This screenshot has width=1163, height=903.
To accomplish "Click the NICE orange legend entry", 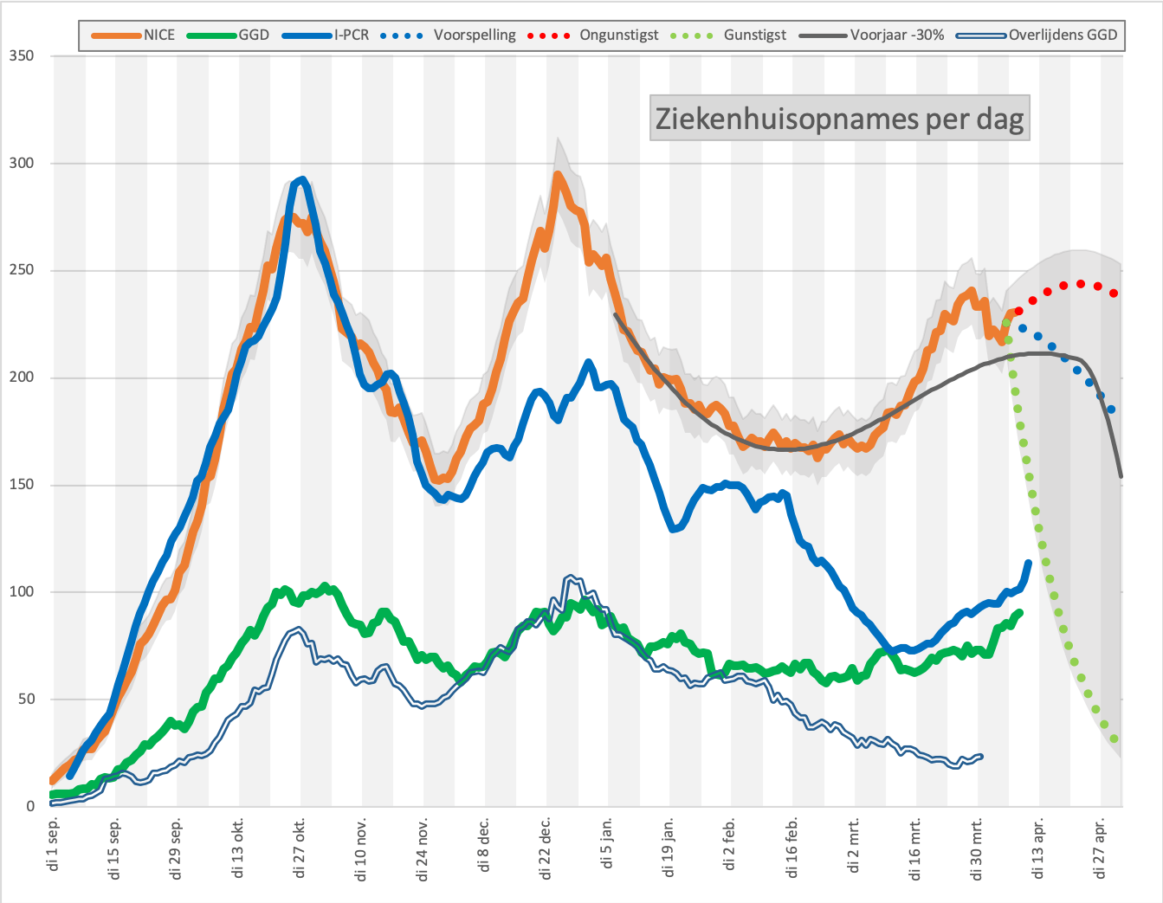I will point(132,35).
